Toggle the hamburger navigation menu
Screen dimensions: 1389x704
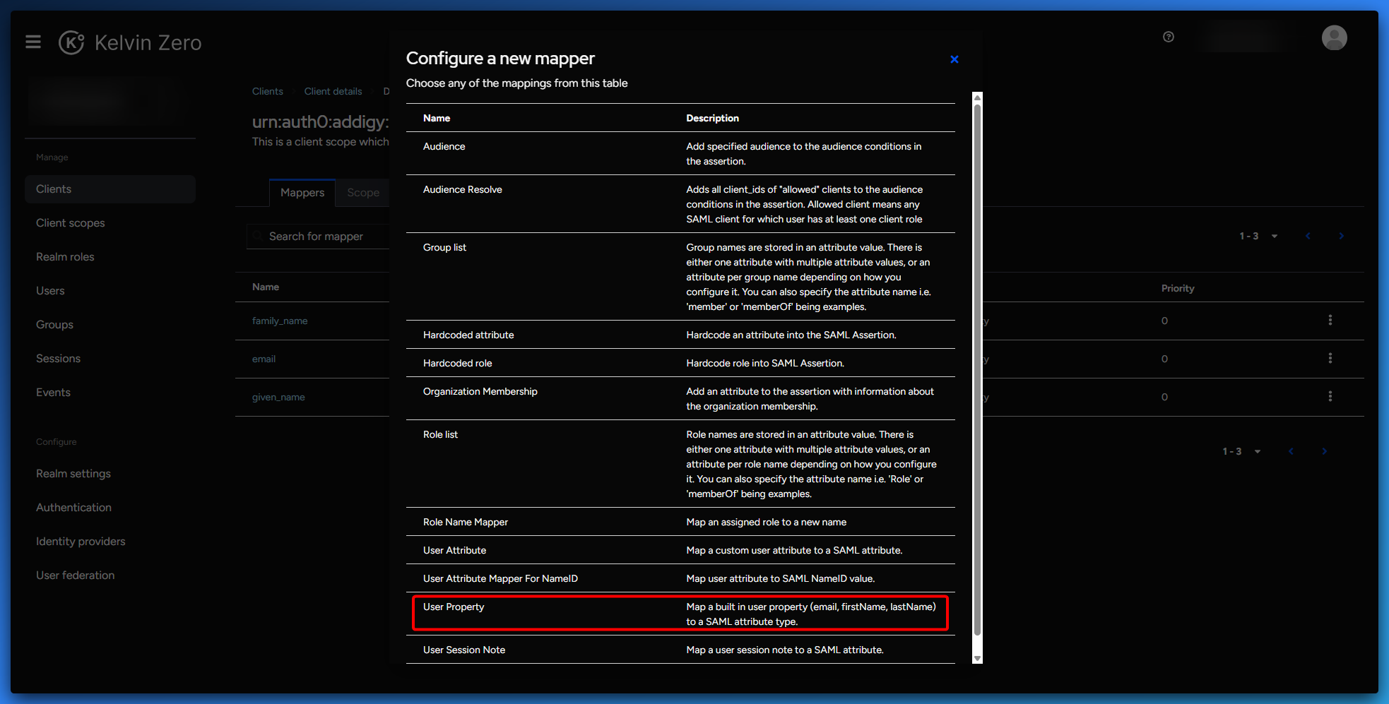point(33,42)
